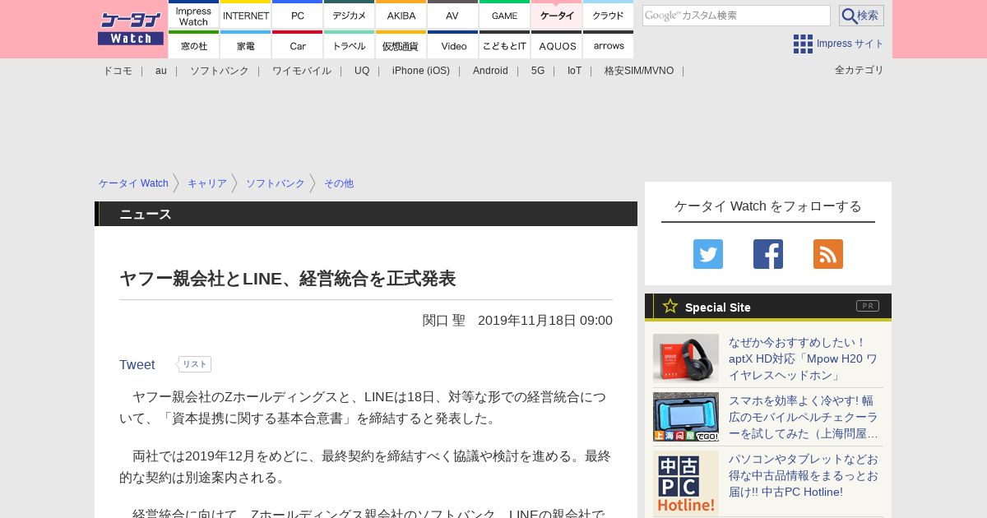Go to the iPhone (iOS) category
Viewport: 987px width, 518px height.
pos(421,71)
